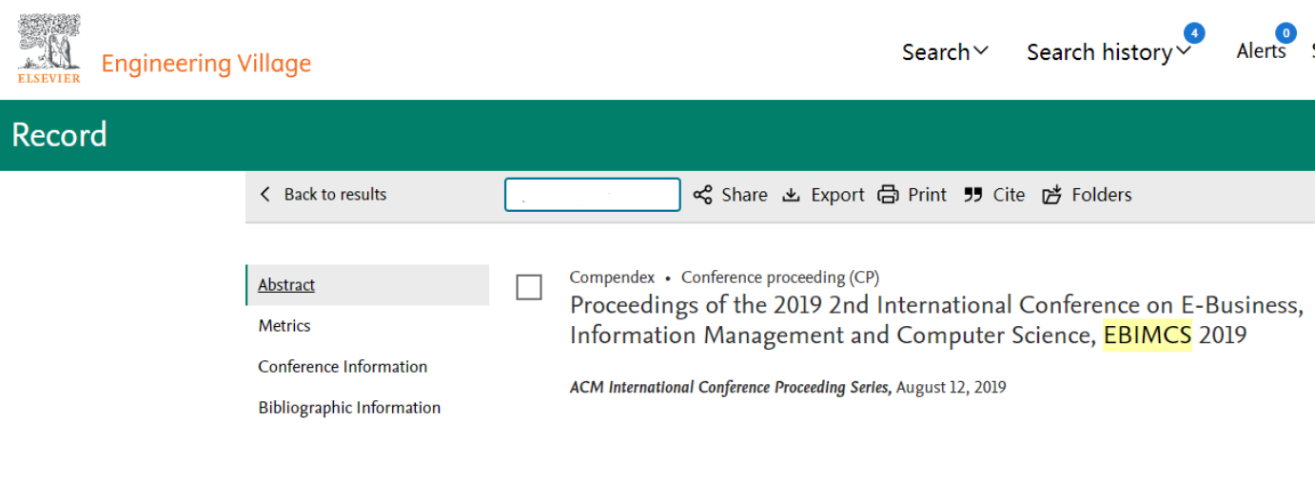Screen dimensions: 1315x498
Task: Click the Back to results arrow icon
Action: click(265, 194)
